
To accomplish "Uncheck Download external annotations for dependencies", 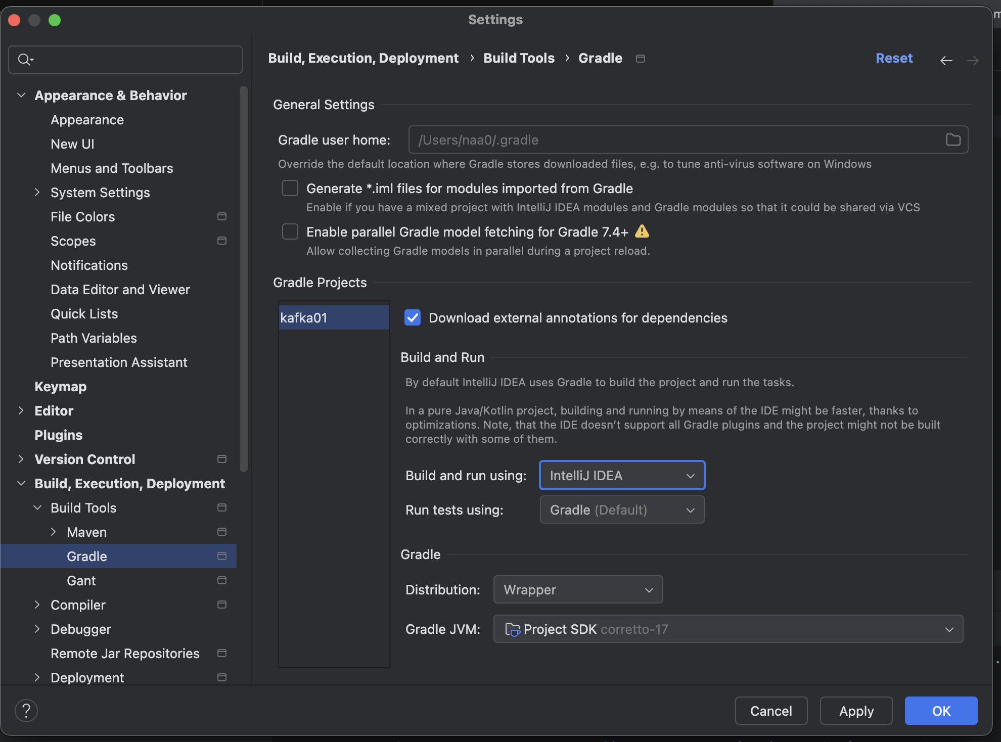I will (413, 317).
